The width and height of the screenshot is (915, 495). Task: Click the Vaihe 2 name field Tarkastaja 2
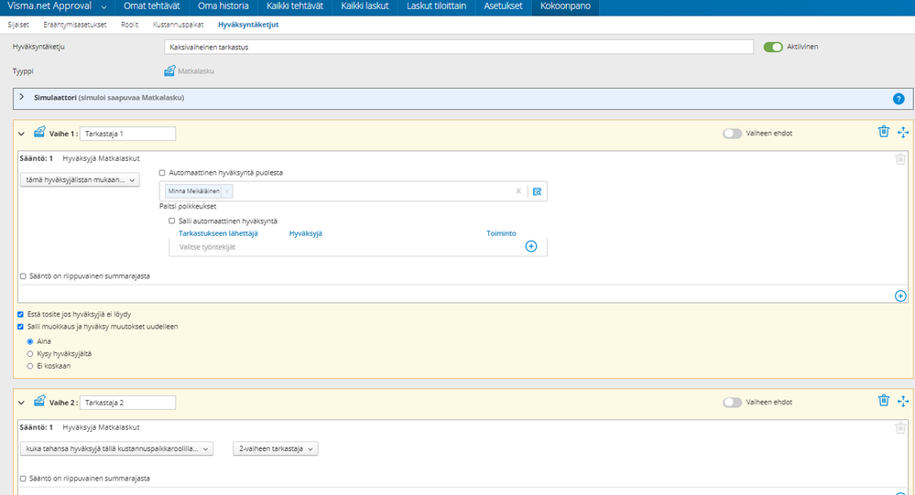coord(128,403)
